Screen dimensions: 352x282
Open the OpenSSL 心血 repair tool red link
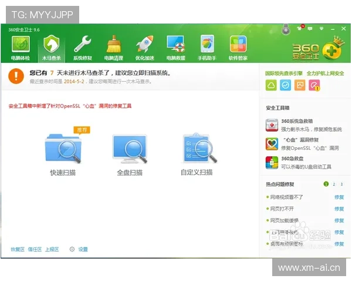(x=70, y=106)
